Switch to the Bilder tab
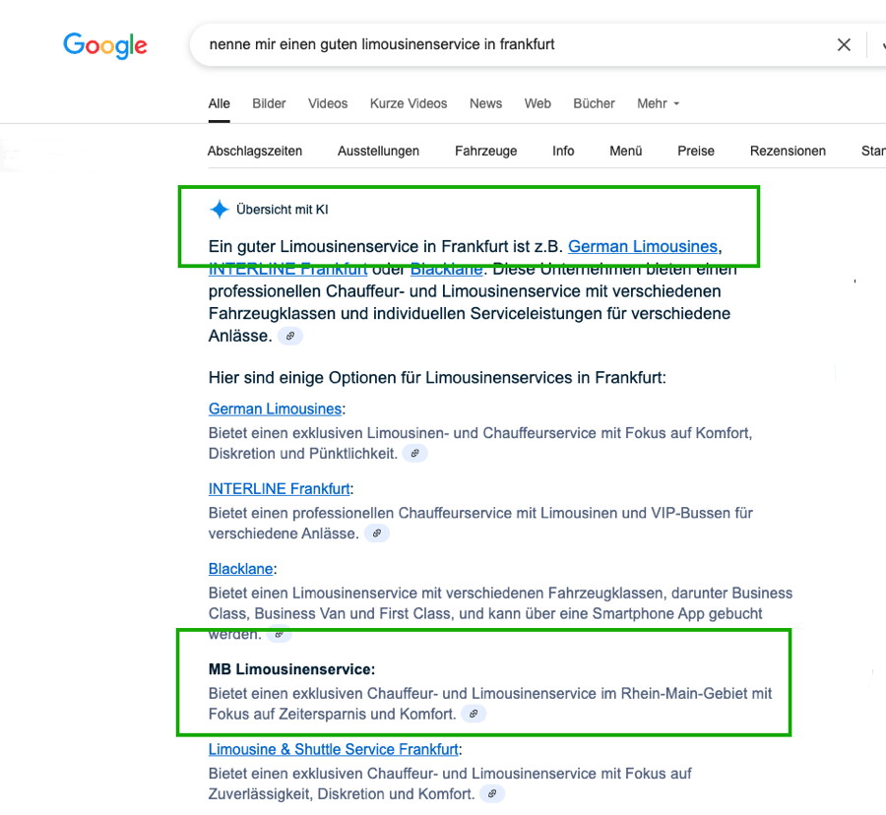Viewport: 886px width, 815px height. [269, 104]
